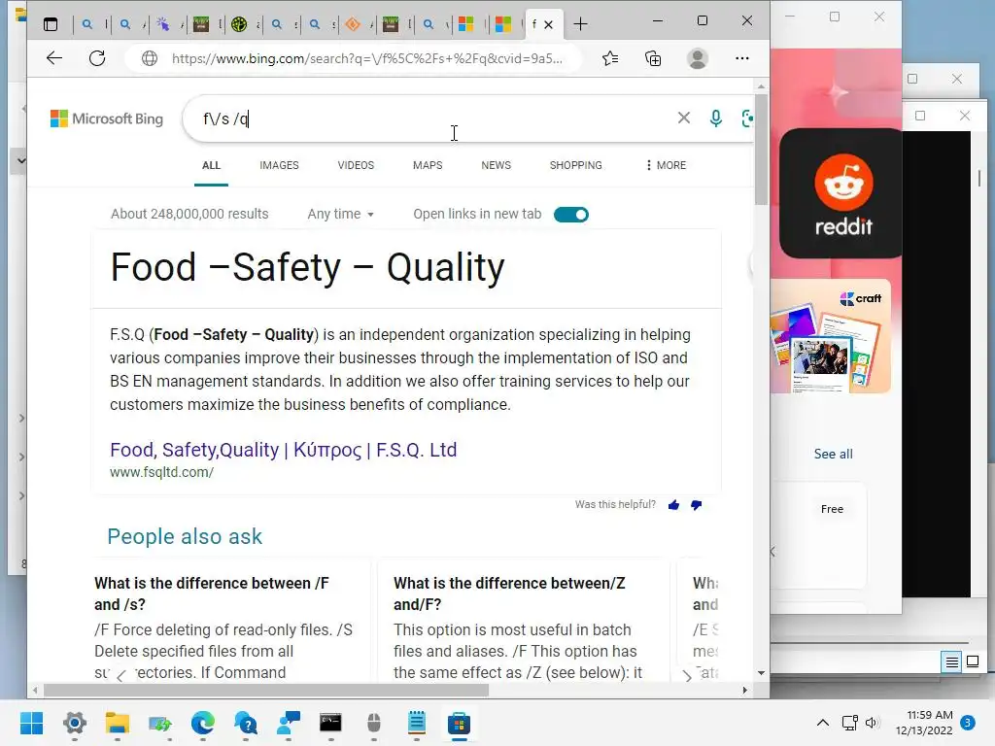Show previous People also ask cards arrow
The image size is (995, 746).
click(121, 676)
